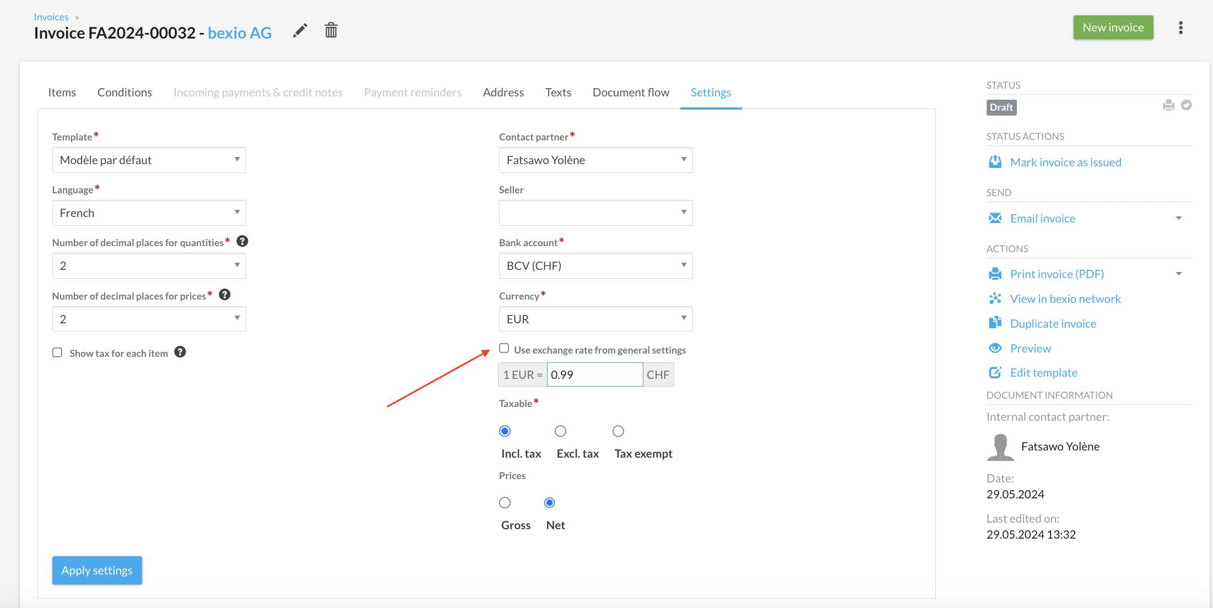This screenshot has height=608, width=1213.
Task: Click the eye Preview icon
Action: coord(995,348)
